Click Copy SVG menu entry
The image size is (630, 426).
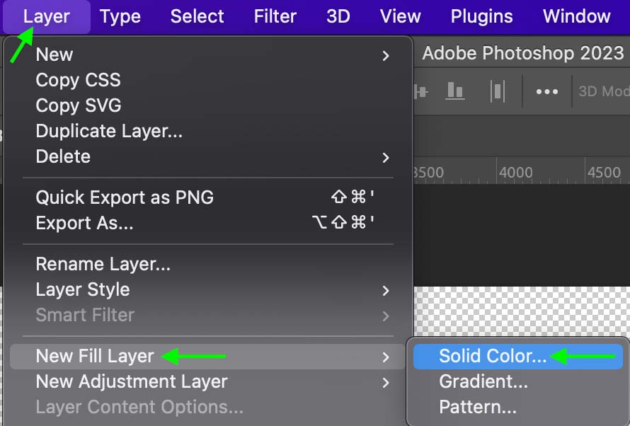78,105
